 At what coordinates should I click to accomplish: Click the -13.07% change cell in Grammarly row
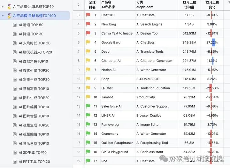coord(212,134)
